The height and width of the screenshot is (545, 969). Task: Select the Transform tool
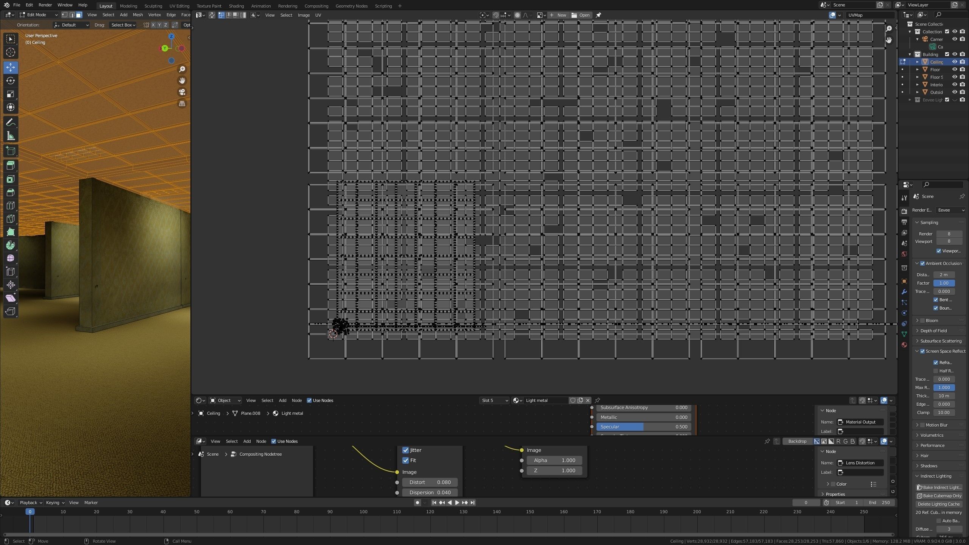click(x=11, y=107)
